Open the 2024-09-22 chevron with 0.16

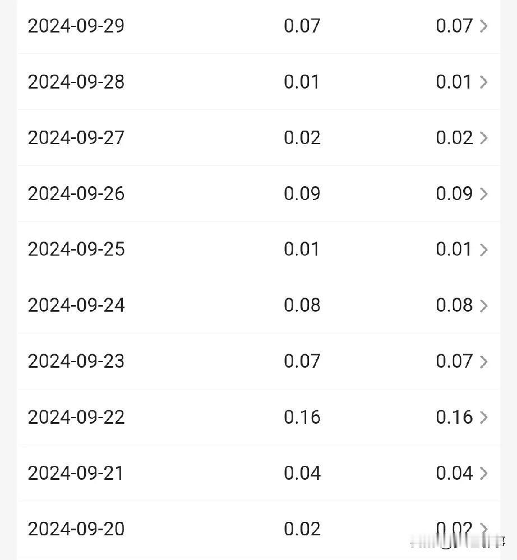[x=483, y=417]
